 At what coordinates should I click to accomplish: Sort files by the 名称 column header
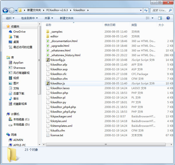(48, 25)
